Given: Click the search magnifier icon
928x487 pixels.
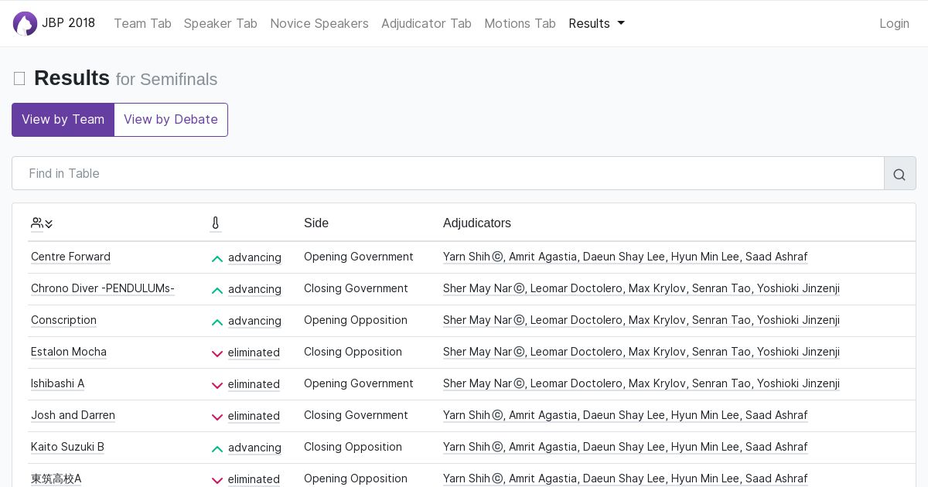Looking at the screenshot, I should point(899,174).
